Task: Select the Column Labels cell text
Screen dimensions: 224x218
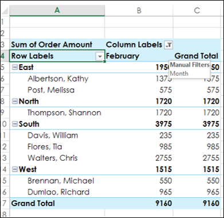Action: tap(134, 45)
